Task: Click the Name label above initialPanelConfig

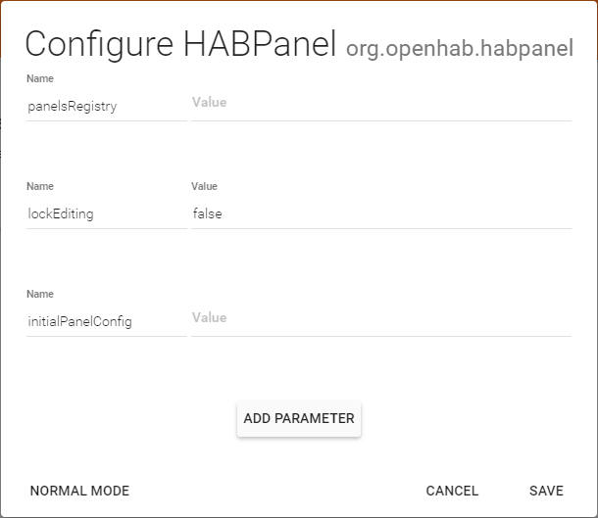Action: (x=40, y=294)
